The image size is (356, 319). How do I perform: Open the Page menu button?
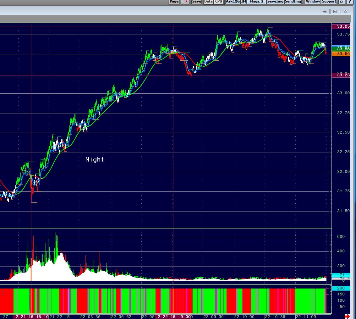click(174, 2)
